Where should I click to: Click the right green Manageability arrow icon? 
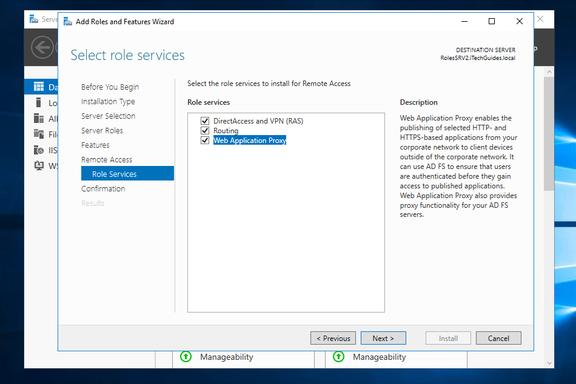(x=339, y=357)
